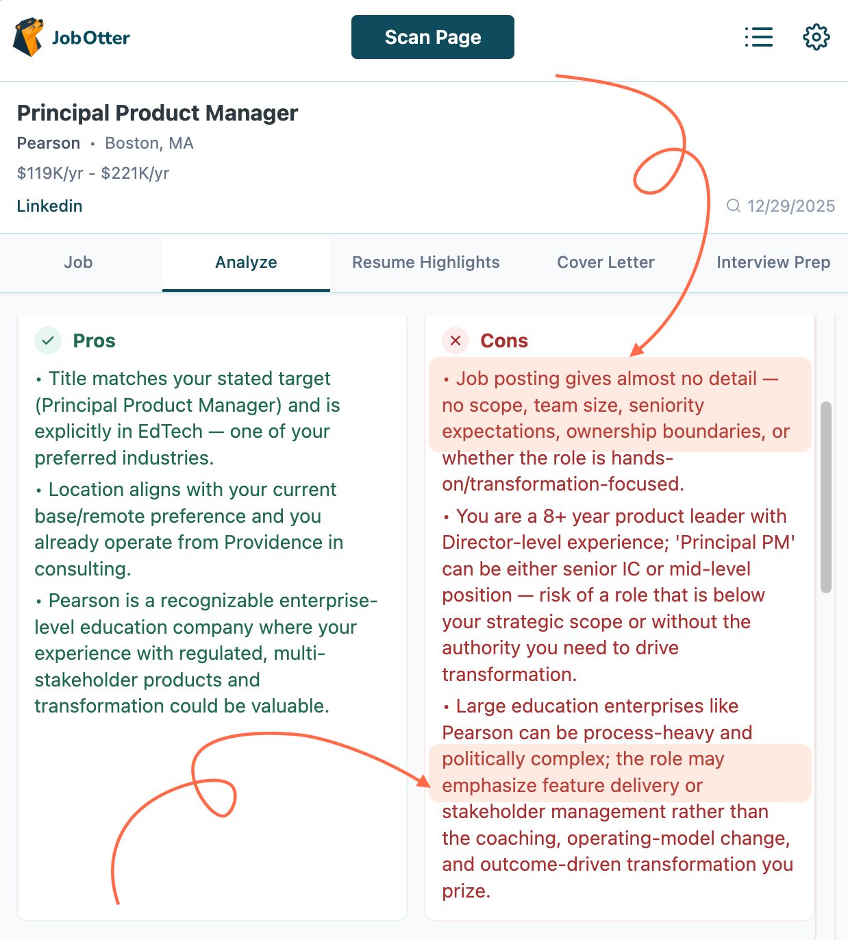The image size is (848, 940).
Task: Click the Pearson company name
Action: [48, 143]
